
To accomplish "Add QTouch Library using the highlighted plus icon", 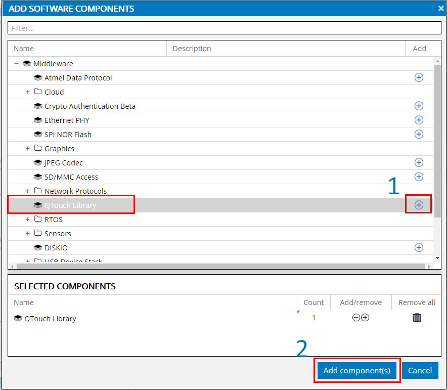I will (x=419, y=204).
